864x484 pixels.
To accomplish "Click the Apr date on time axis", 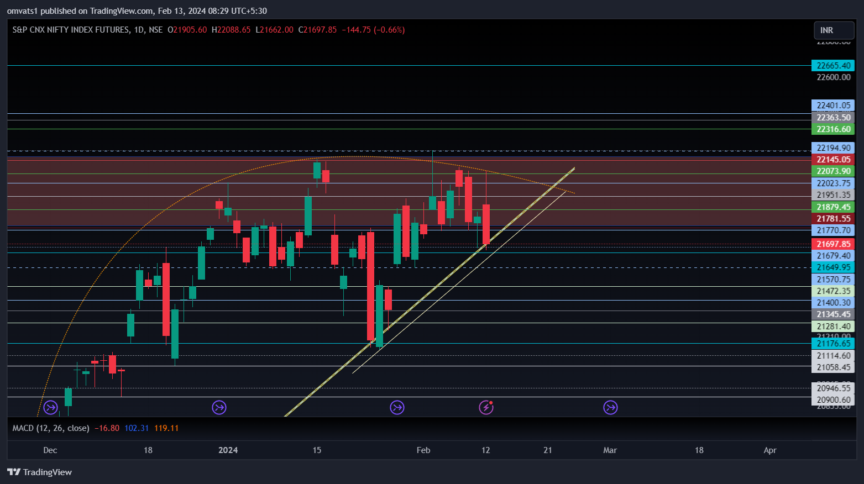I will pyautogui.click(x=770, y=450).
